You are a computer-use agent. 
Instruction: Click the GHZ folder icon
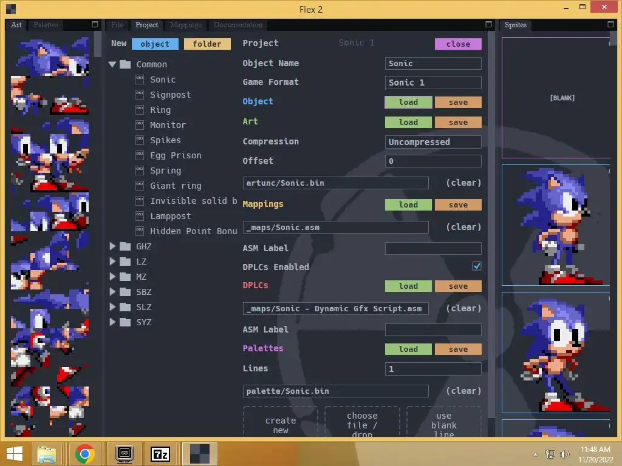click(x=125, y=246)
